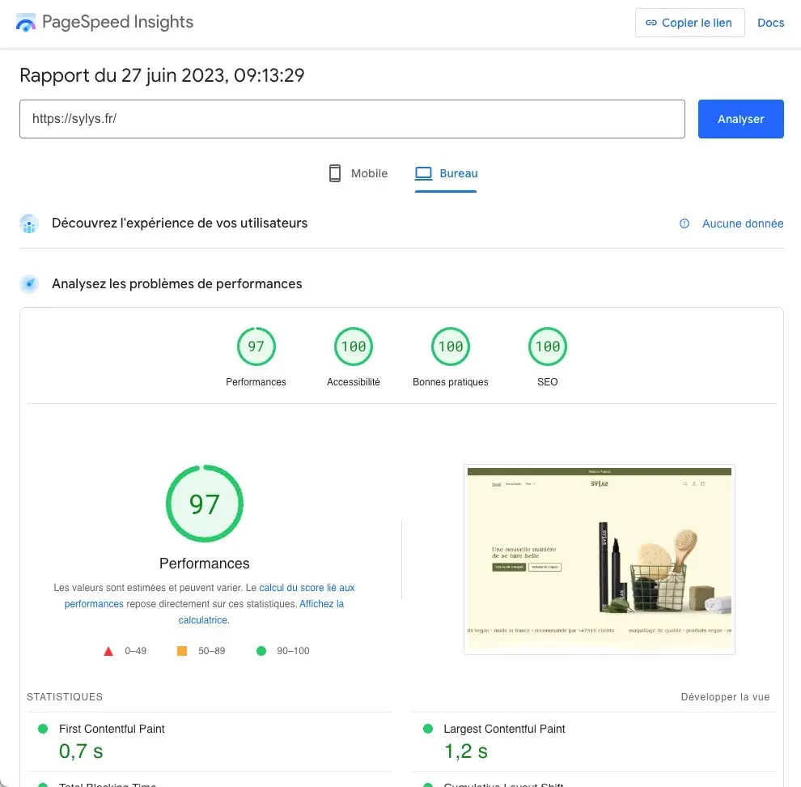Click the large 97 performance gauge
Viewport: 801px width, 787px height.
click(x=205, y=504)
